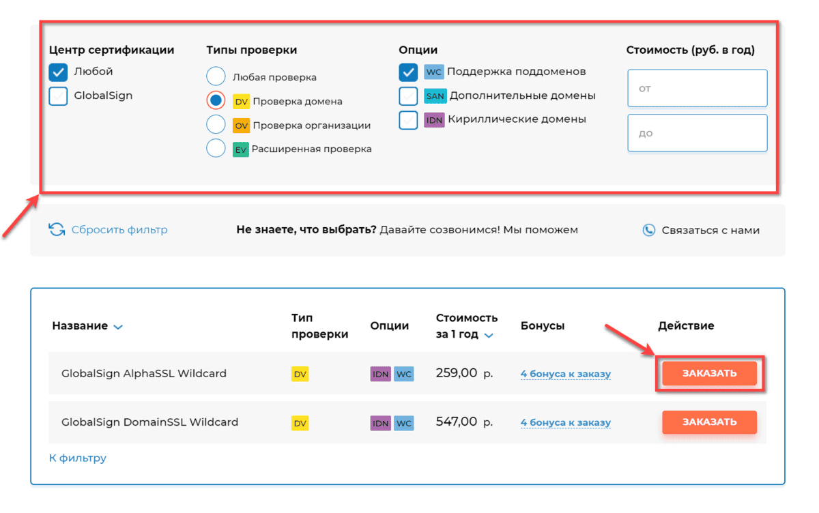Click the Опции column header in table
Screen dimensions: 819x513
(x=390, y=326)
